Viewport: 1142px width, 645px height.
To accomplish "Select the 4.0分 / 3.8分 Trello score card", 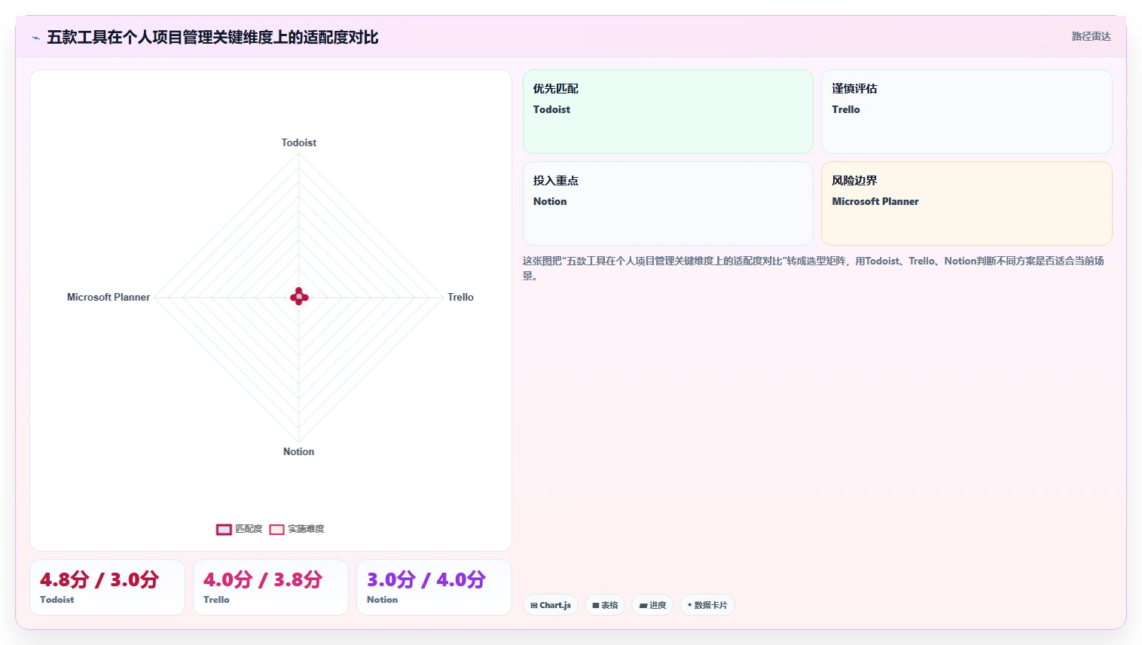I will [x=270, y=587].
